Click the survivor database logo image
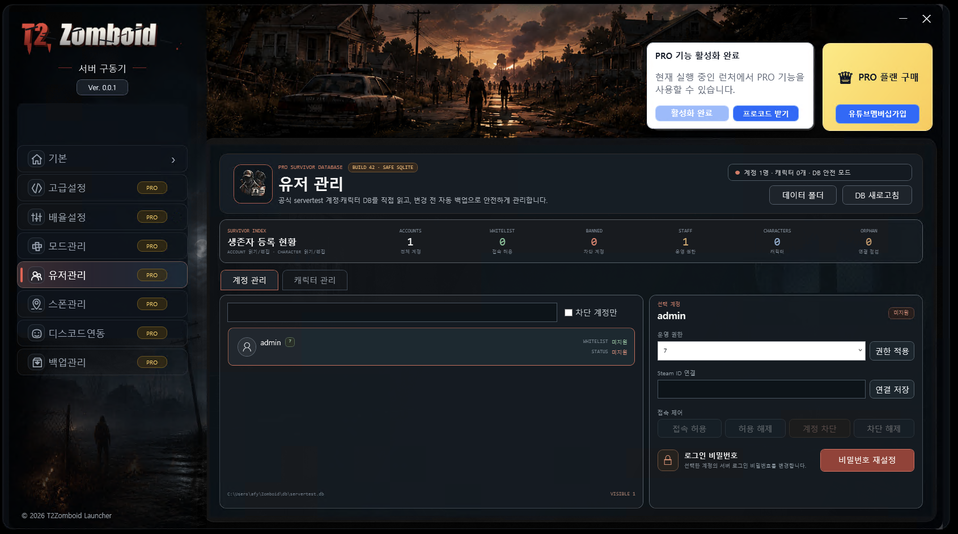Viewport: 958px width, 534px height. (253, 184)
